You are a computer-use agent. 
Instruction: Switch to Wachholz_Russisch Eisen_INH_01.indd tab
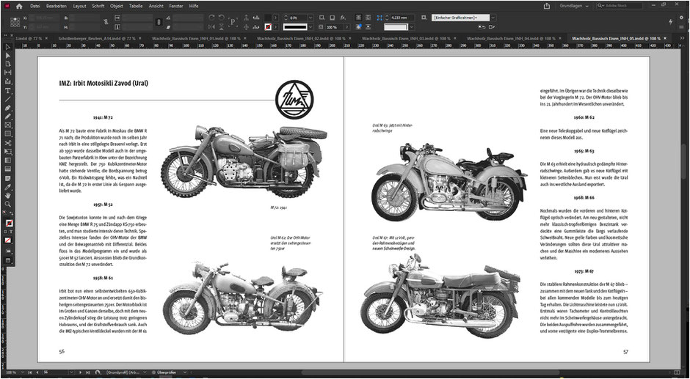click(196, 38)
